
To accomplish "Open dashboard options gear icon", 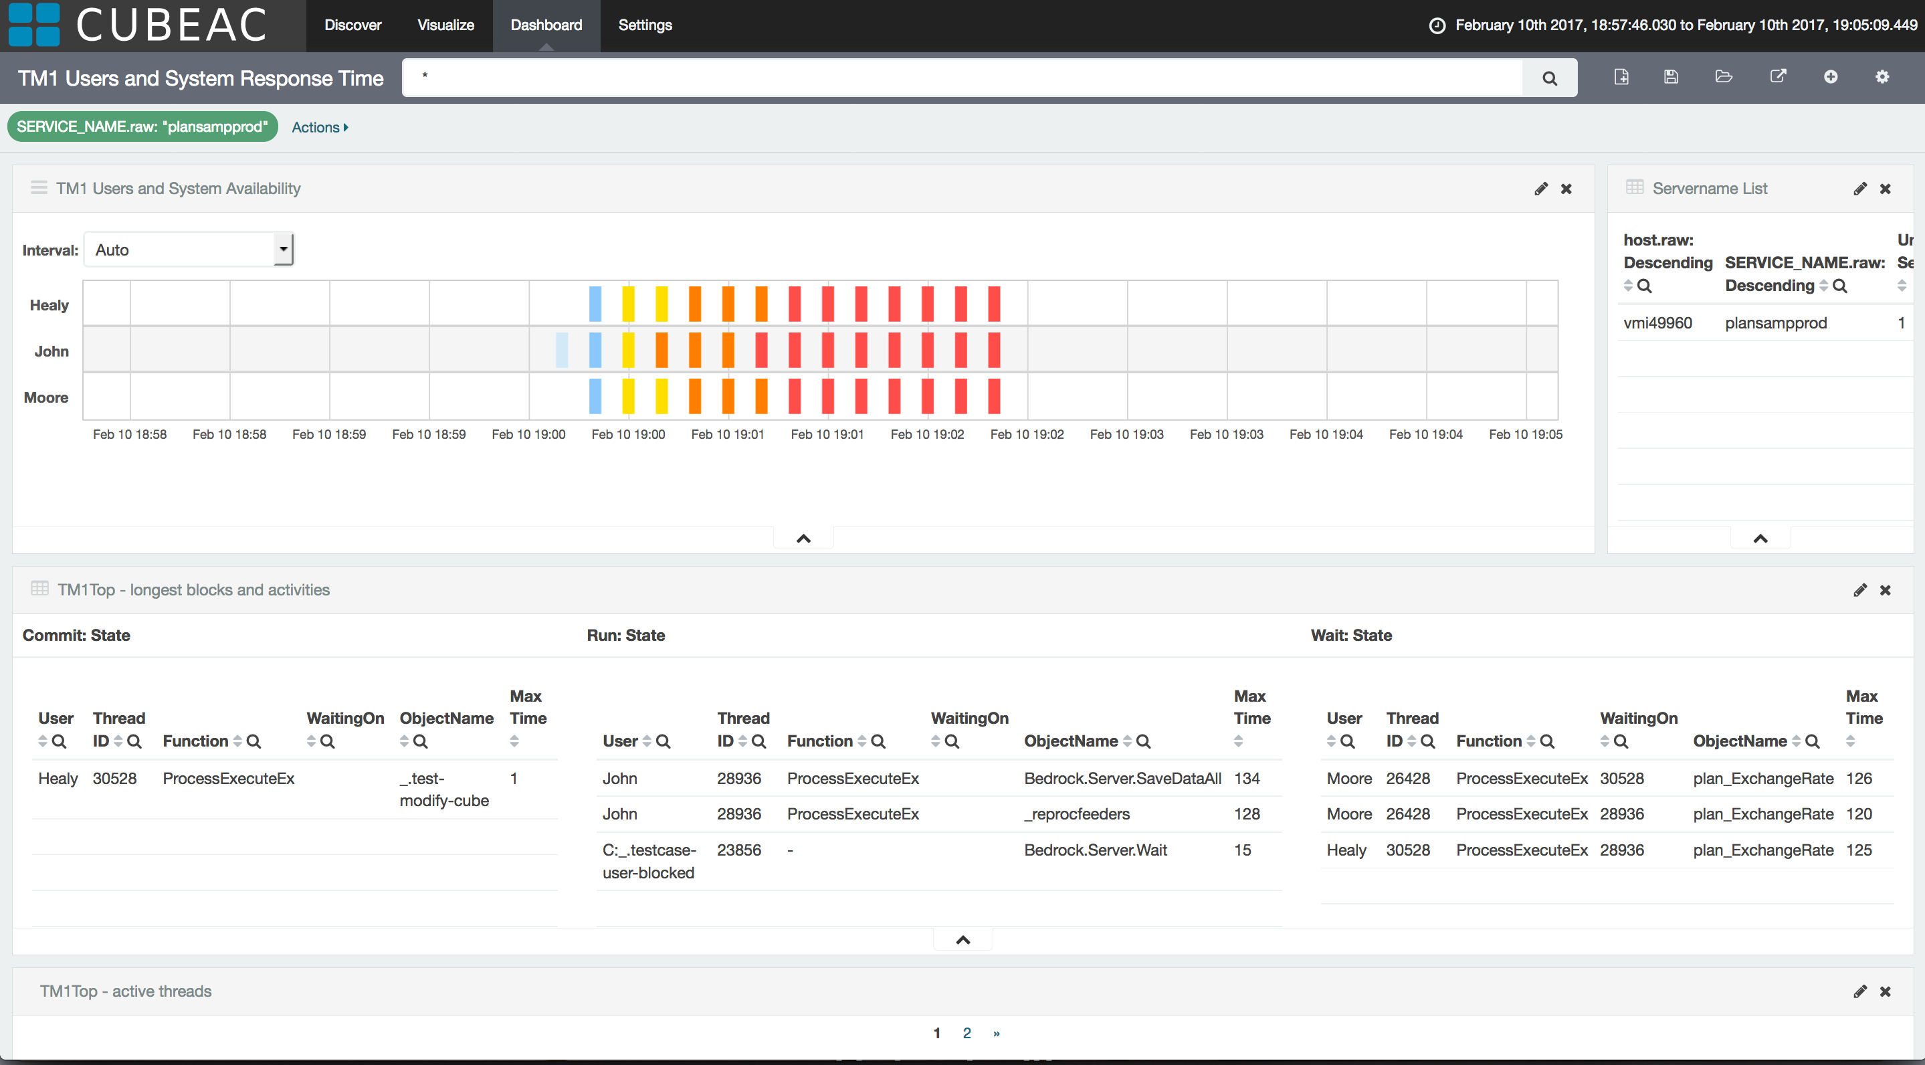I will click(1882, 77).
